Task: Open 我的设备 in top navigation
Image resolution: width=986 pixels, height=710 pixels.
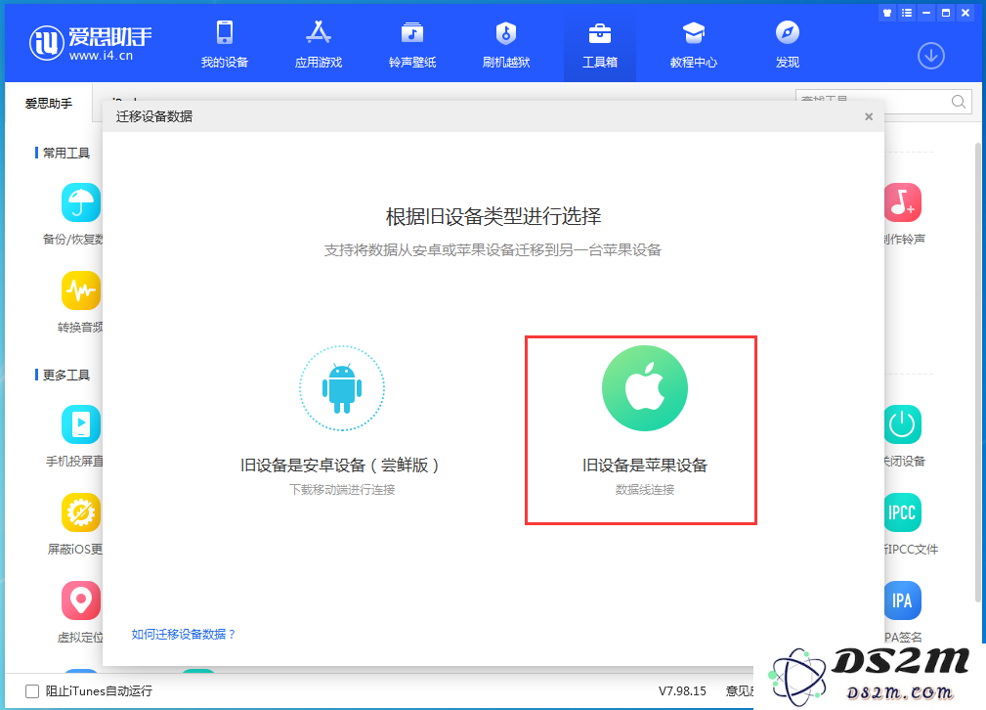Action: pos(225,44)
